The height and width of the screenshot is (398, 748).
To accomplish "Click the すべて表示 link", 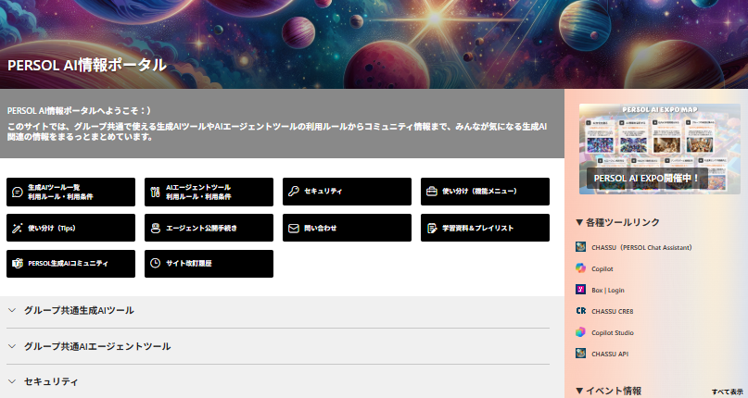I will pos(727,392).
